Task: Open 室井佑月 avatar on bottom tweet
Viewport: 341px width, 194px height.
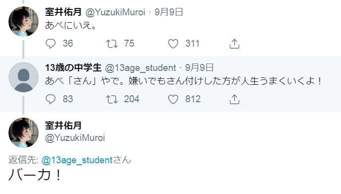Action: [x=23, y=132]
